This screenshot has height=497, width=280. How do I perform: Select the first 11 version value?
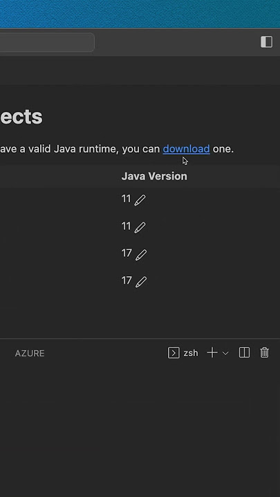[126, 199]
